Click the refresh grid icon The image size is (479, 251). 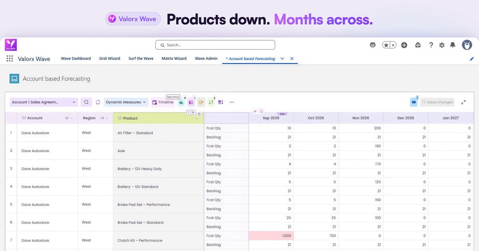(98, 102)
